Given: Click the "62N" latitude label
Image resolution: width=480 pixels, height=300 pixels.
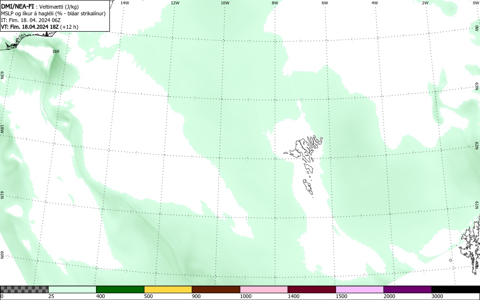Looking at the screenshot, I should tap(477, 145).
